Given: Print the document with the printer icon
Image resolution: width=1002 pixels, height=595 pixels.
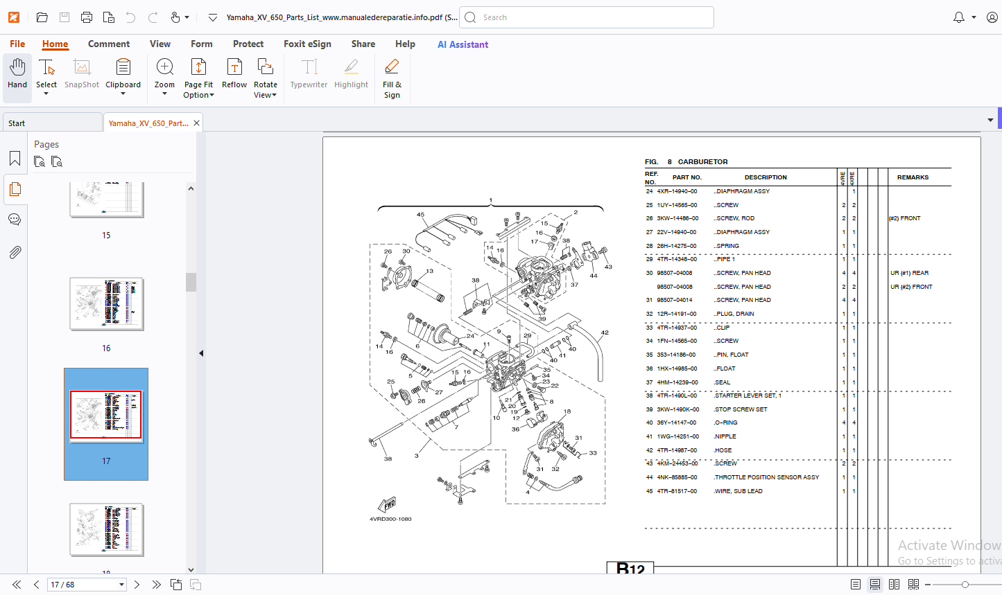Looking at the screenshot, I should (x=87, y=17).
